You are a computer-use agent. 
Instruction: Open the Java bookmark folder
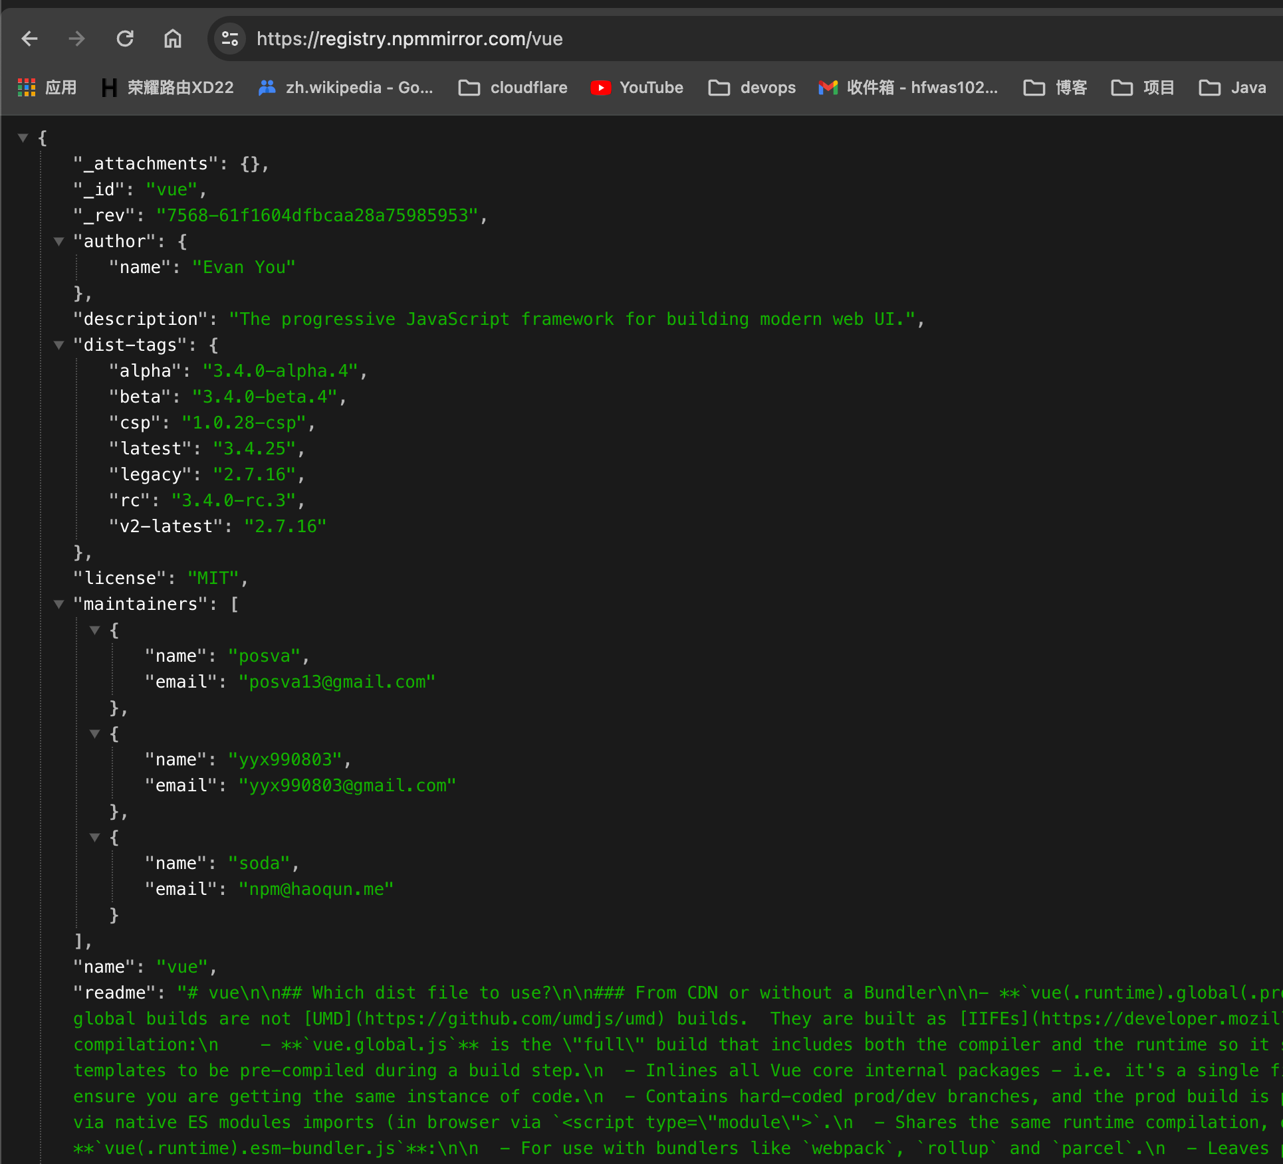coord(1232,88)
